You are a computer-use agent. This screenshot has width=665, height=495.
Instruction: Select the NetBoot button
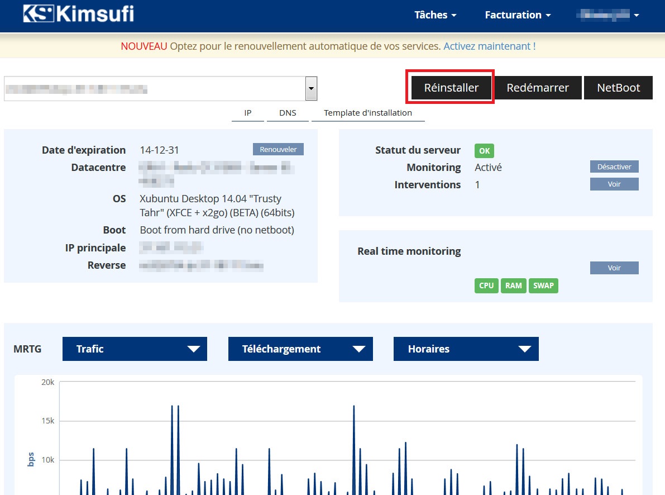(x=618, y=88)
